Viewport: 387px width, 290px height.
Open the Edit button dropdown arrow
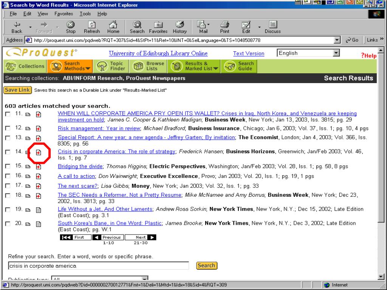259,27
